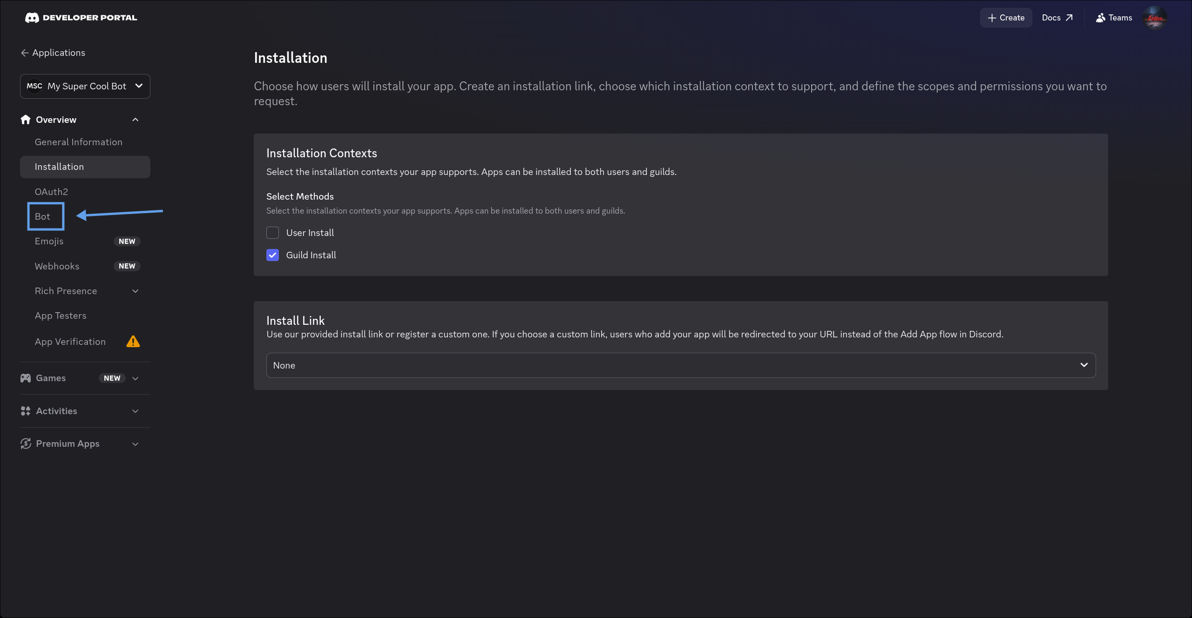
Task: Click the Games controller icon
Action: point(26,378)
